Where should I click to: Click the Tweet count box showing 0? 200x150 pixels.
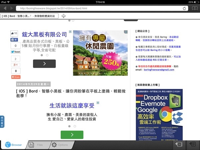[x=16, y=46]
